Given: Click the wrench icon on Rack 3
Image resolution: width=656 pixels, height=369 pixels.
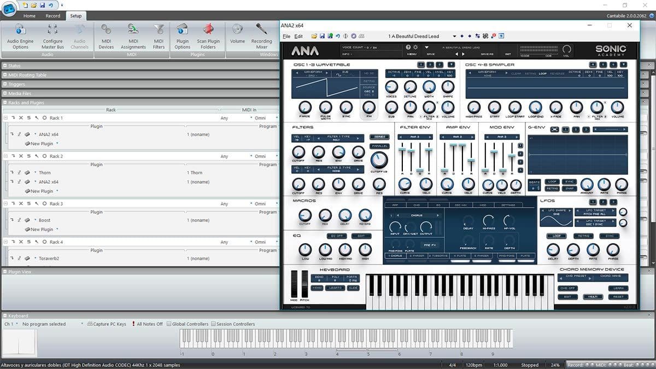Looking at the screenshot, I should pyautogui.click(x=37, y=204).
